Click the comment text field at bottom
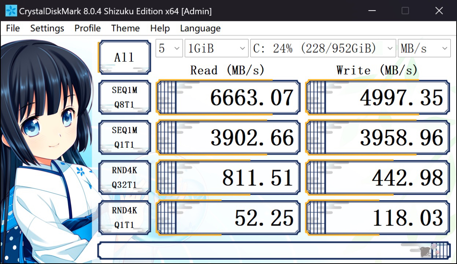 (x=257, y=250)
